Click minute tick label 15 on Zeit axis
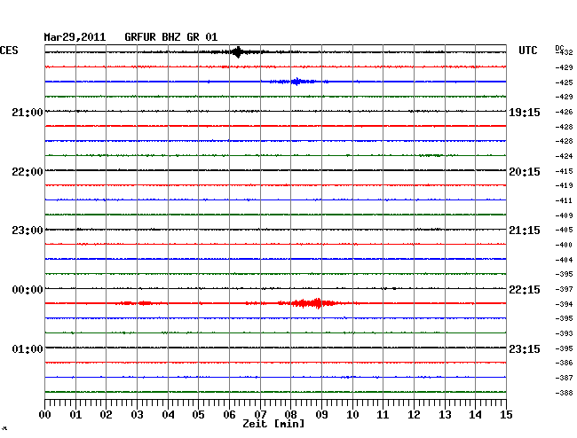The image size is (577, 438). point(506,415)
